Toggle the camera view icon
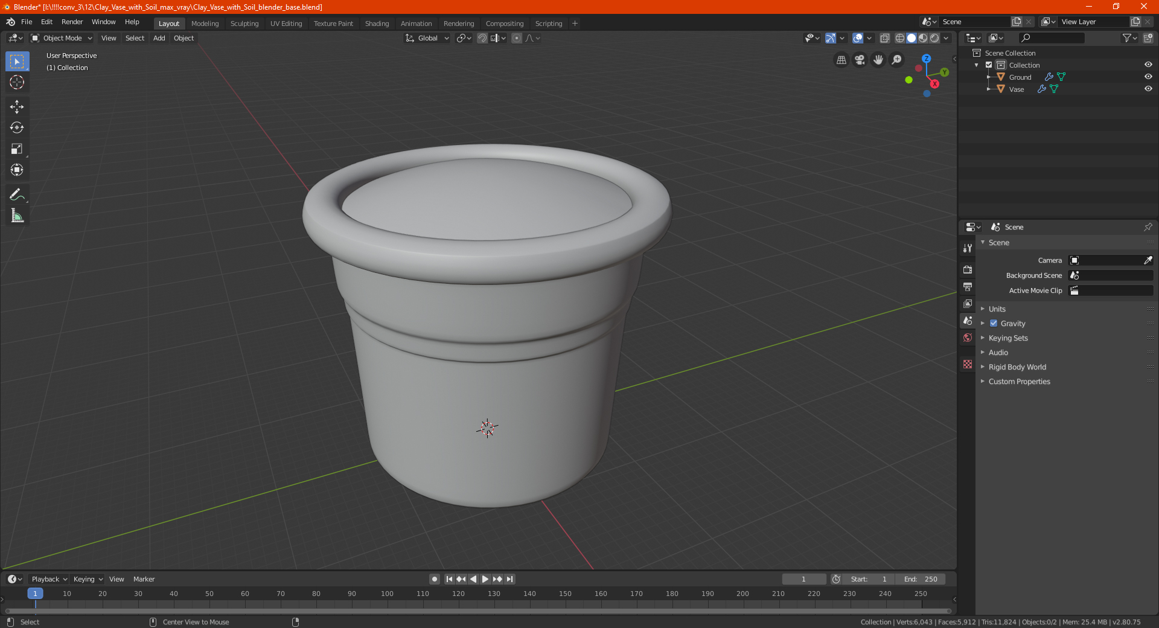This screenshot has width=1159, height=628. (x=860, y=60)
